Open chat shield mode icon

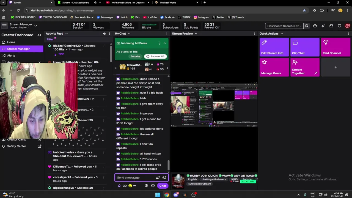coord(146,186)
